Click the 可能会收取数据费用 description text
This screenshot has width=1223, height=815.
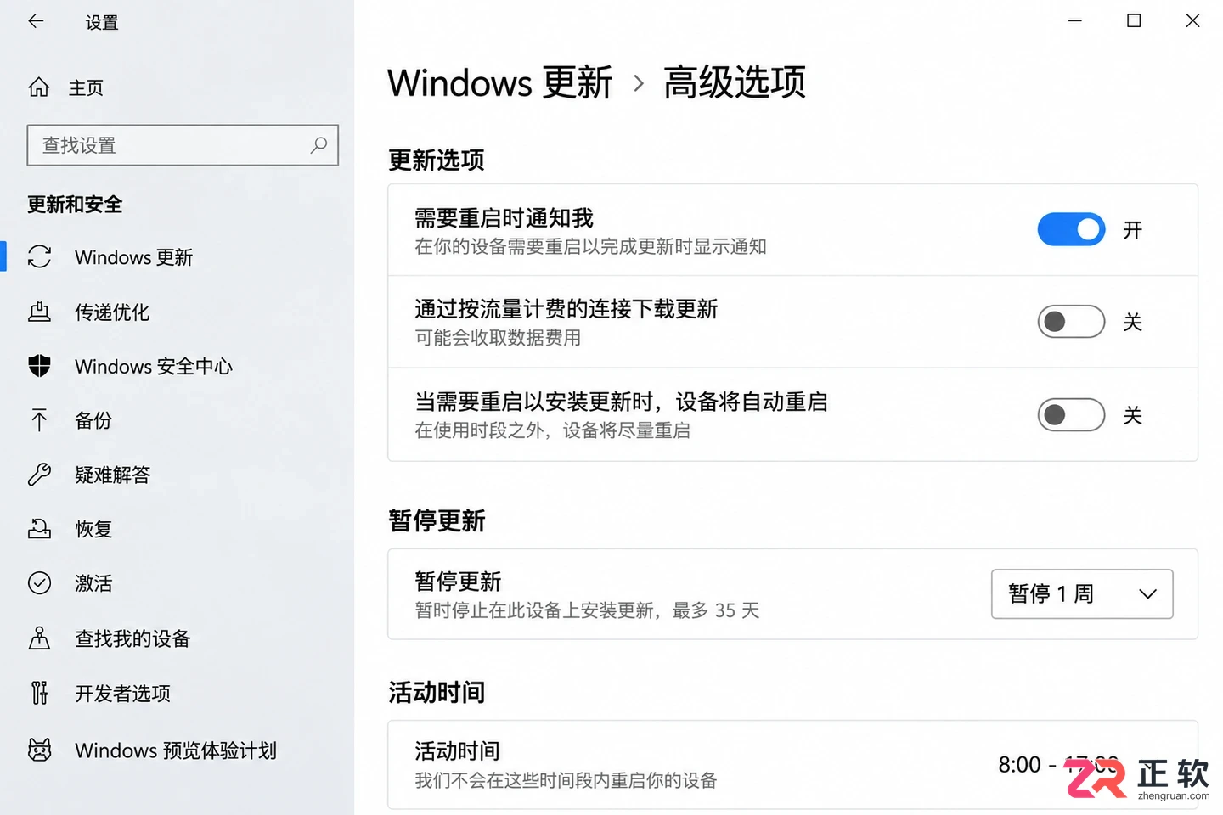(498, 338)
